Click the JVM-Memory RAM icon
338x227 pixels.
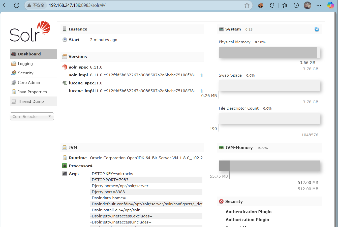point(221,148)
